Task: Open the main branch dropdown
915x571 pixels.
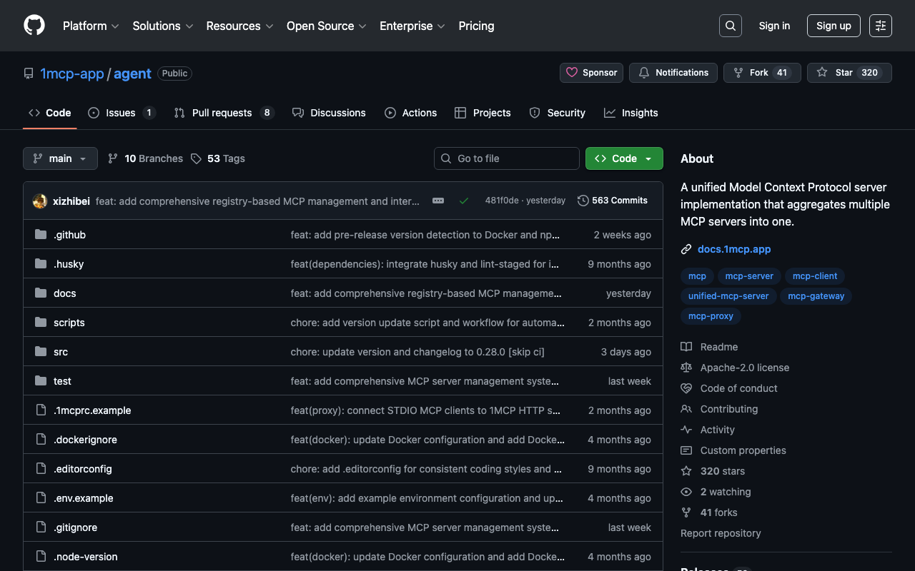Action: point(60,158)
